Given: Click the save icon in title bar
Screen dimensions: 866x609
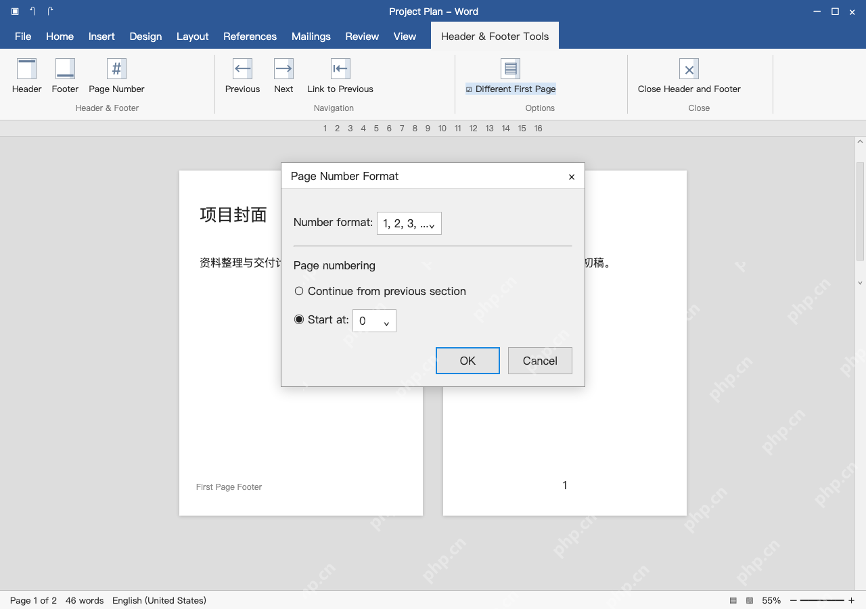Looking at the screenshot, I should pos(15,12).
